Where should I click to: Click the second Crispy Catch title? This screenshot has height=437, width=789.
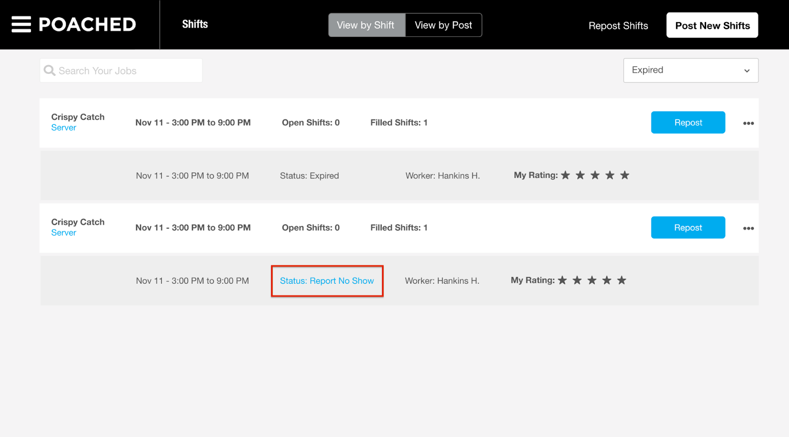click(78, 222)
